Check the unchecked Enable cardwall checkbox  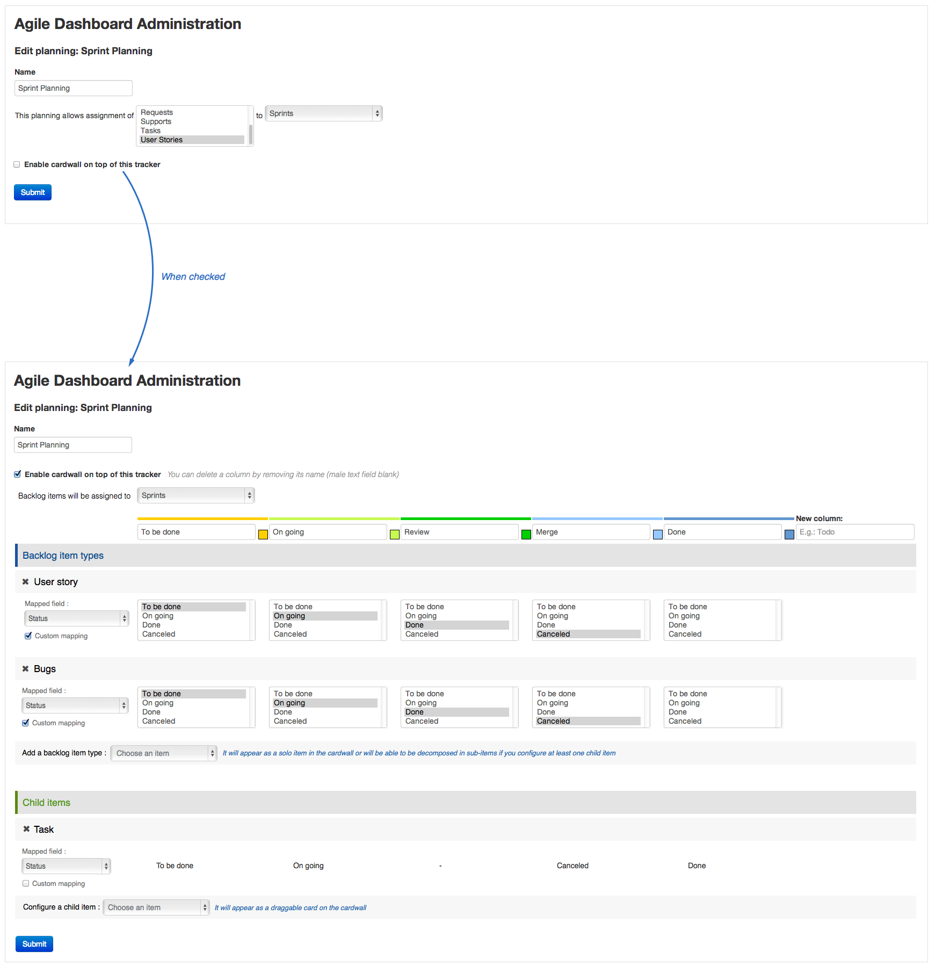coord(17,164)
